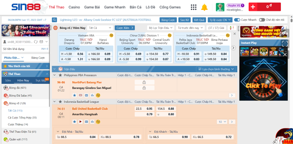
Task: Click Hot Streamer Tường Thuật banner
Action: (x=26, y=31)
